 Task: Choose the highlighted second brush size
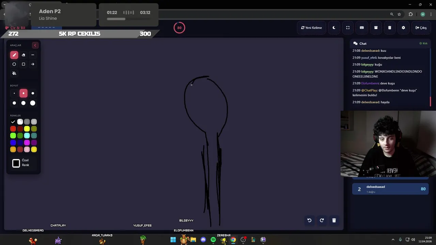[x=24, y=93]
